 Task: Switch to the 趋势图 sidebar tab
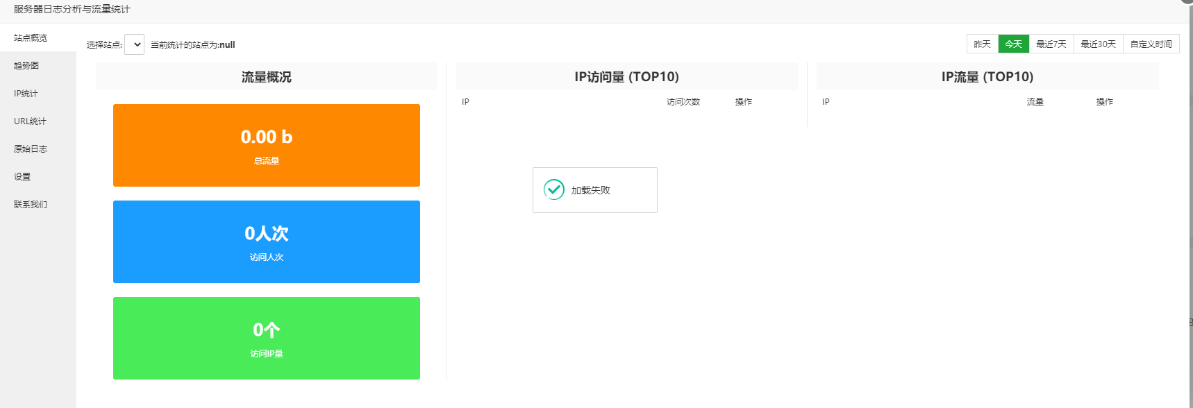37,65
